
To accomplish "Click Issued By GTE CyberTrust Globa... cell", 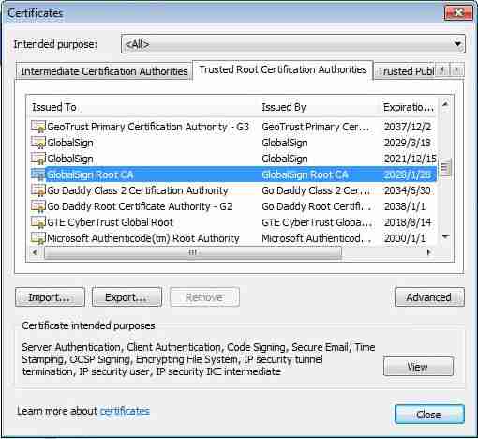I will click(x=317, y=222).
